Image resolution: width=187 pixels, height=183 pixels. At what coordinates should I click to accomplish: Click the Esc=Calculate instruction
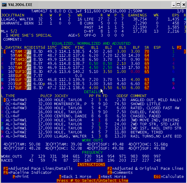click(169, 176)
